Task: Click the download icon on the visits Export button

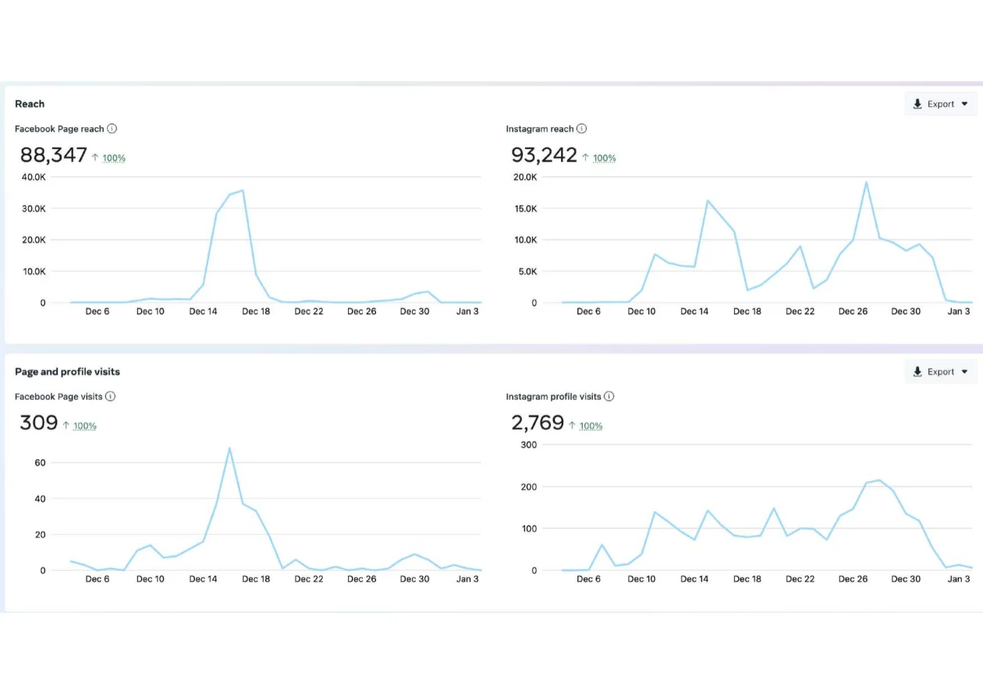Action: [917, 371]
